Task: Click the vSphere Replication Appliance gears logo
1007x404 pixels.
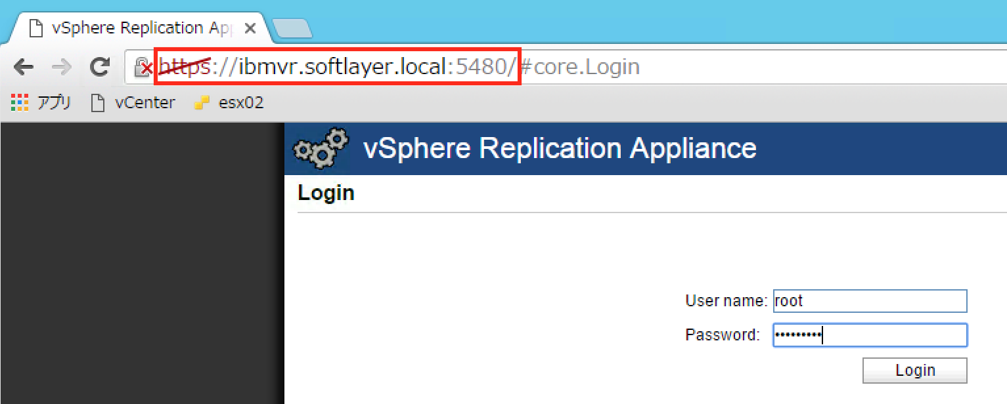Action: click(320, 149)
